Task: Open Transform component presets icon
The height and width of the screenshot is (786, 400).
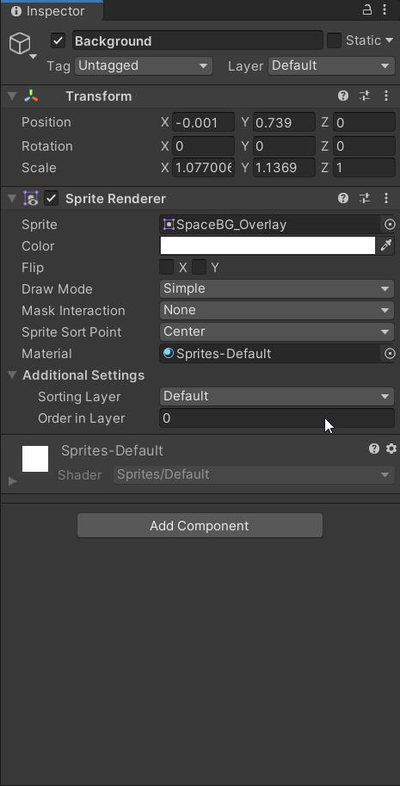Action: click(365, 96)
